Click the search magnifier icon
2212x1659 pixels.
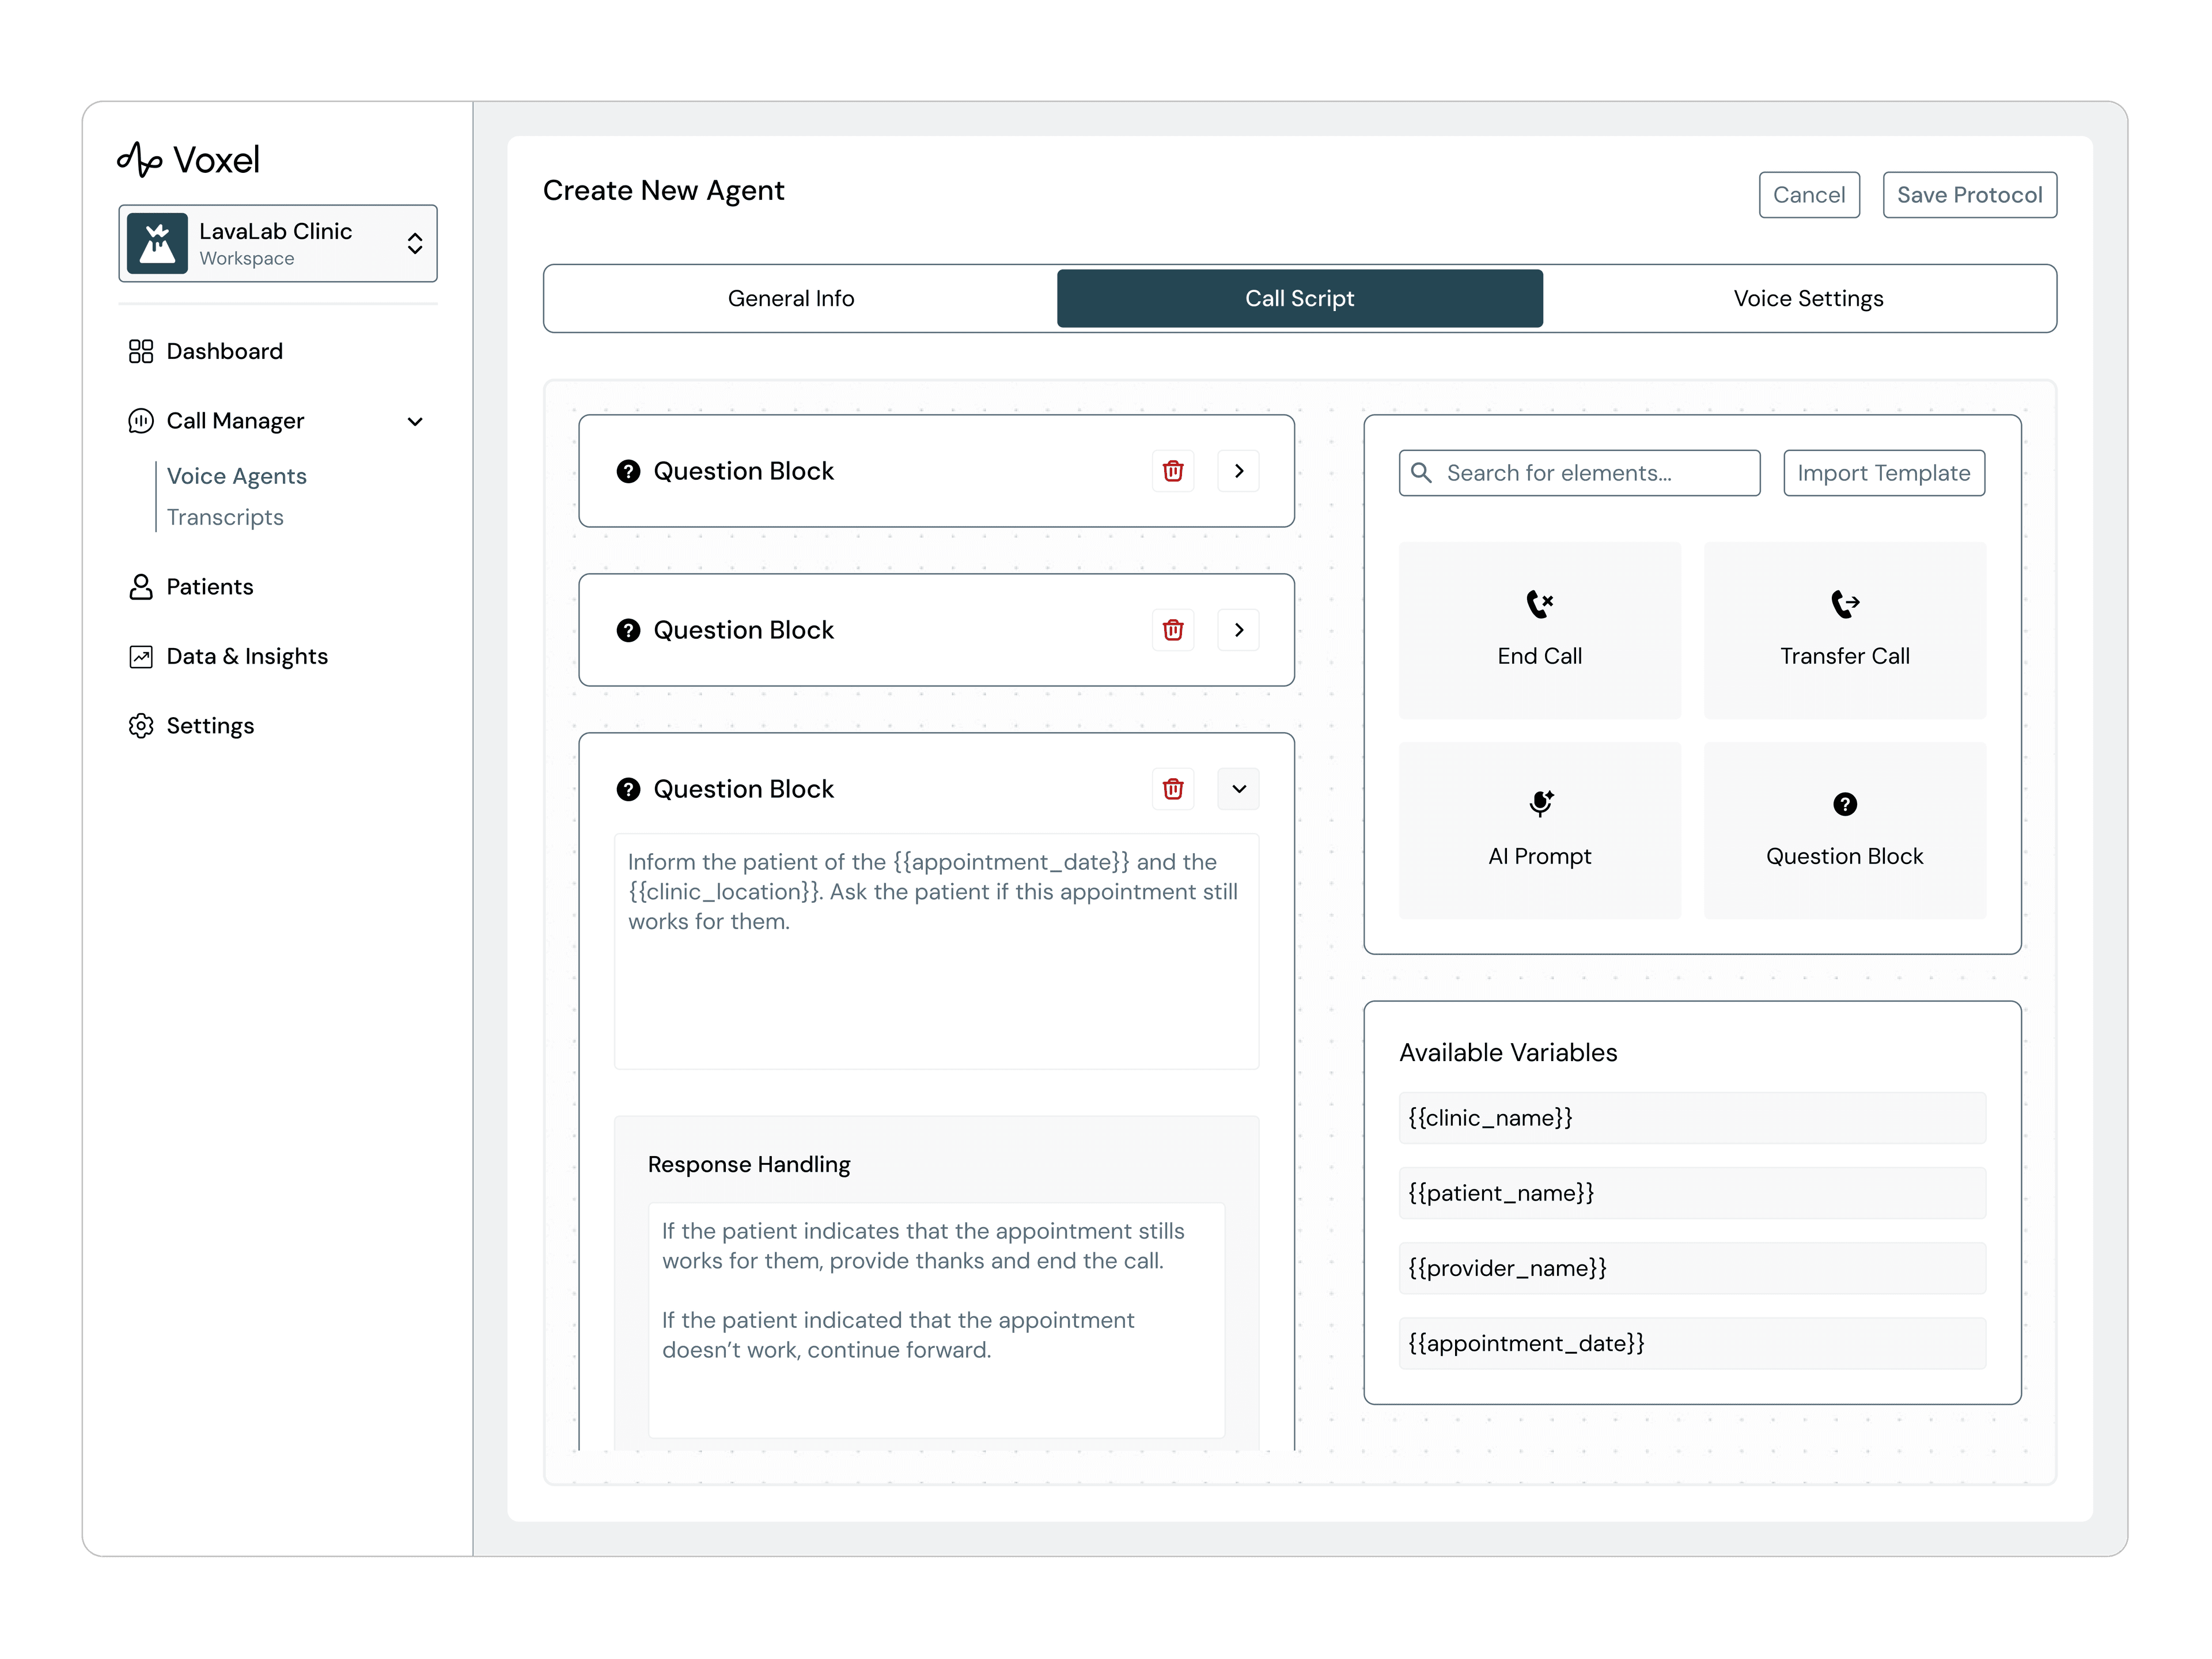tap(1421, 472)
